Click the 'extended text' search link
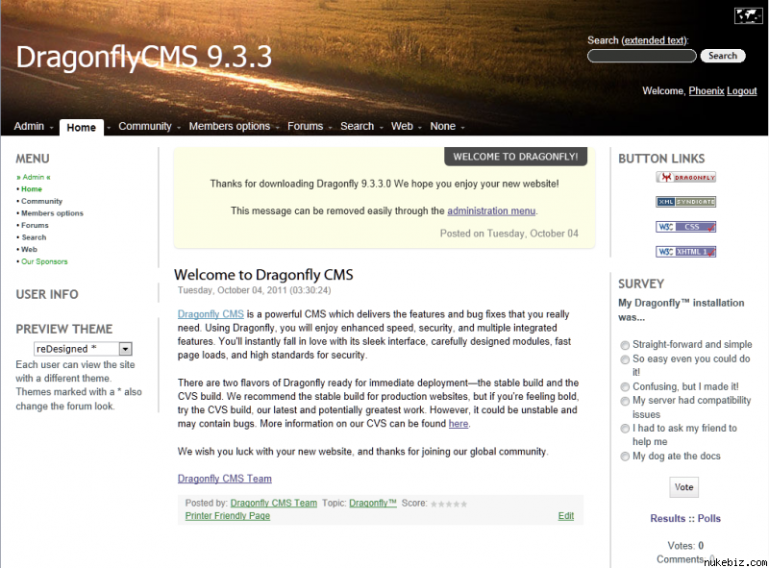The image size is (769, 568). pyautogui.click(x=655, y=40)
